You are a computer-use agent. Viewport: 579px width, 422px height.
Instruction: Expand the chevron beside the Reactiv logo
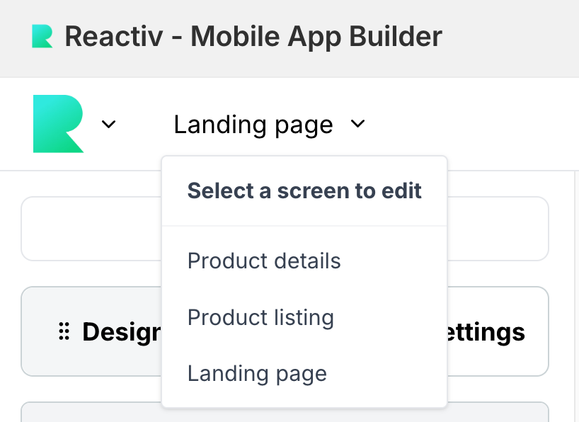point(108,125)
